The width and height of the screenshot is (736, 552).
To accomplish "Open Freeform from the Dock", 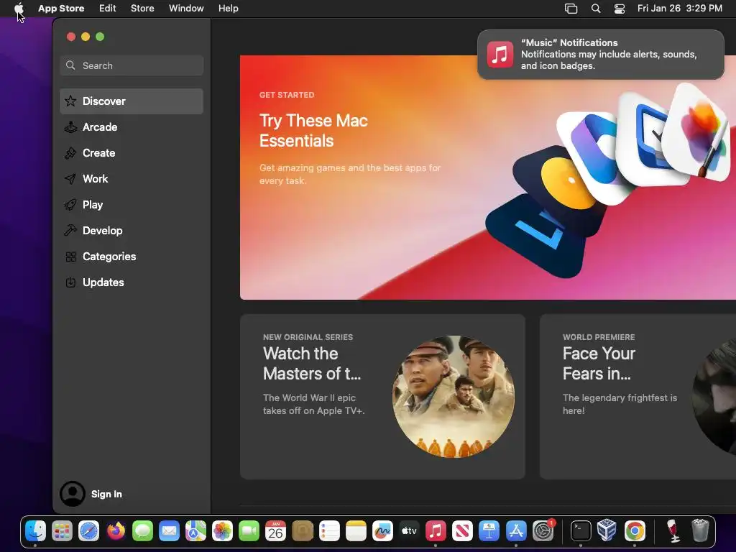I will click(x=382, y=531).
